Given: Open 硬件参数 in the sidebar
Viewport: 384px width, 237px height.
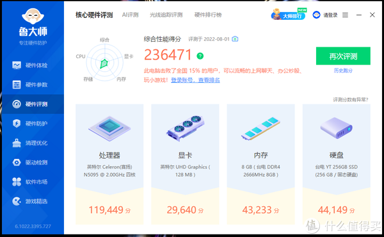Looking at the screenshot, I should pos(33,85).
